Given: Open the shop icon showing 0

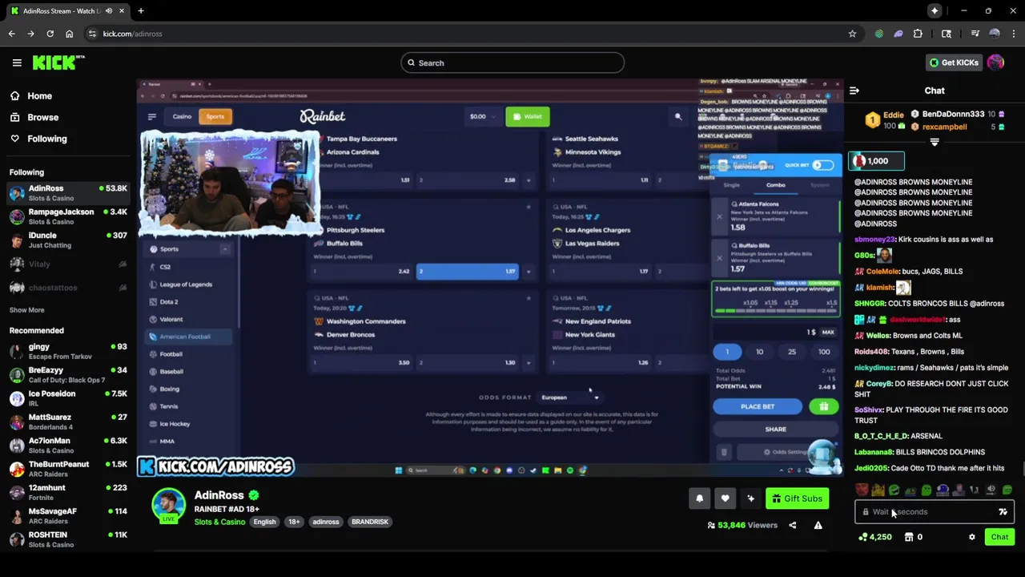Looking at the screenshot, I should tap(914, 537).
